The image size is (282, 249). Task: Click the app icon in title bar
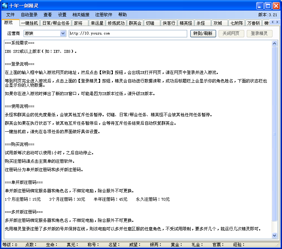click(5, 6)
